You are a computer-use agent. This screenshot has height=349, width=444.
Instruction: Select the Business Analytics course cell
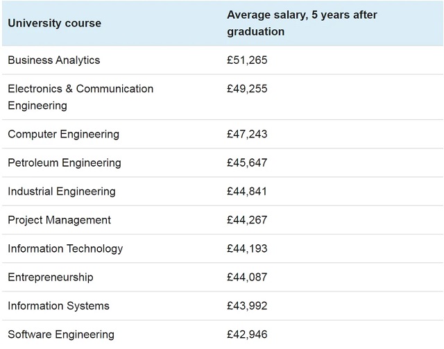coord(54,60)
